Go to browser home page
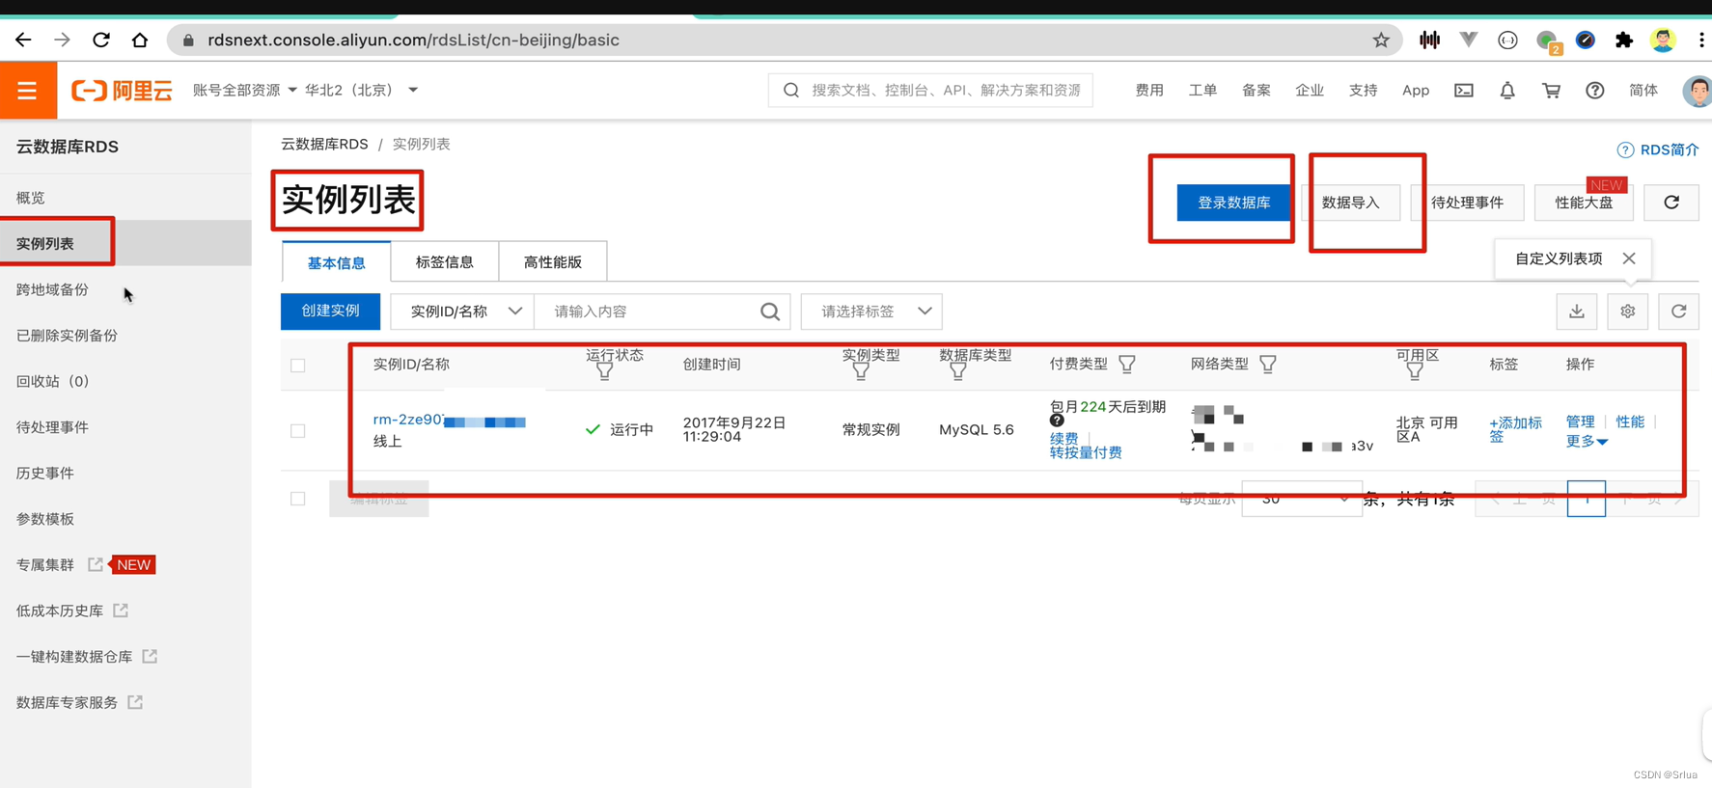Viewport: 1712px width, 788px height. [140, 40]
